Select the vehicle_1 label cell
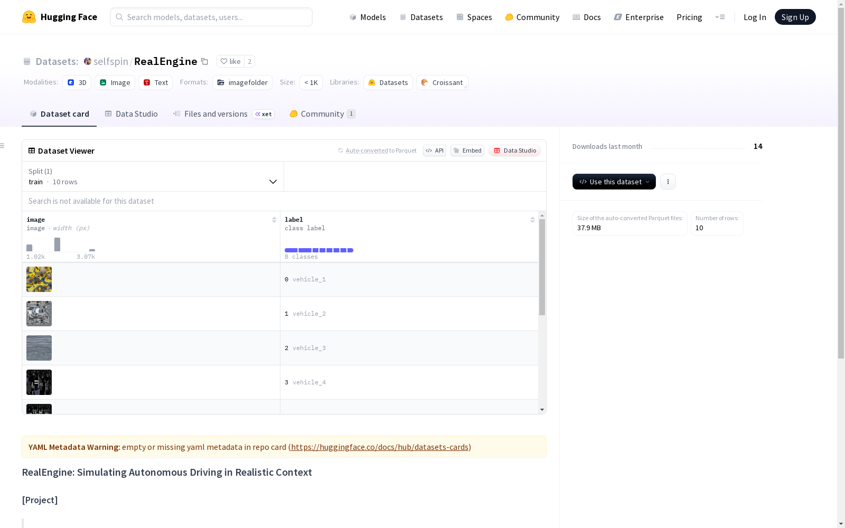 click(409, 279)
